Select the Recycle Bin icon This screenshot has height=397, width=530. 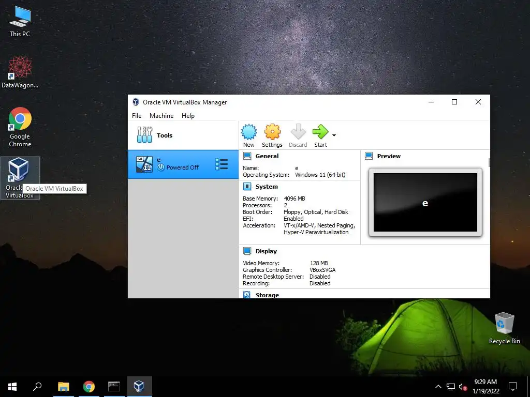(504, 328)
